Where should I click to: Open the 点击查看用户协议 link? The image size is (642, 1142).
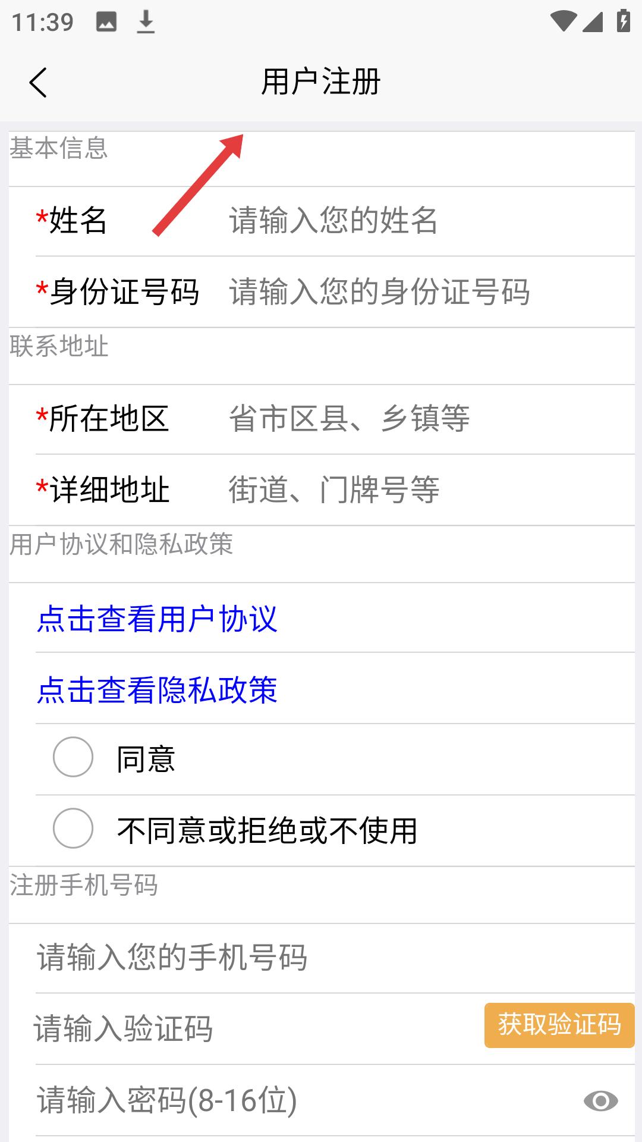157,619
